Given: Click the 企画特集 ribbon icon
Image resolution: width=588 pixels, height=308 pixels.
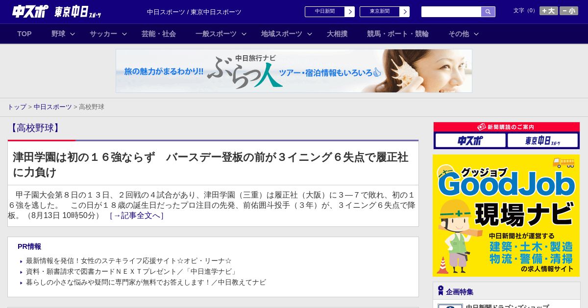Looking at the screenshot, I should (441, 291).
